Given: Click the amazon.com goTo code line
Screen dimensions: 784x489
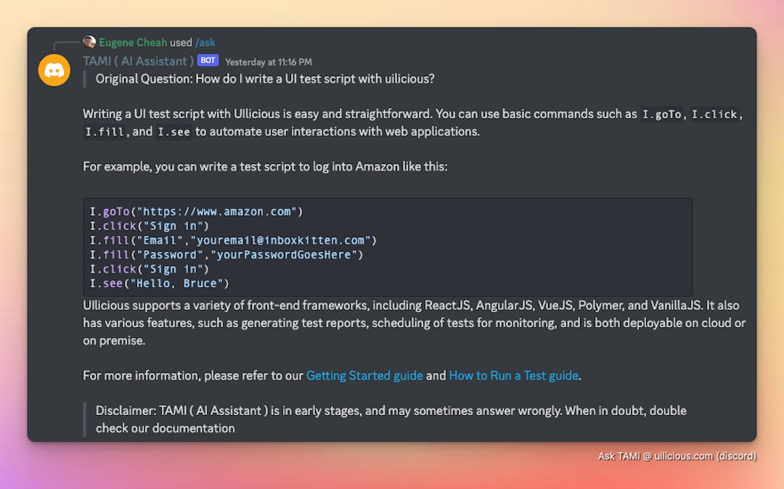Looking at the screenshot, I should click(196, 212).
